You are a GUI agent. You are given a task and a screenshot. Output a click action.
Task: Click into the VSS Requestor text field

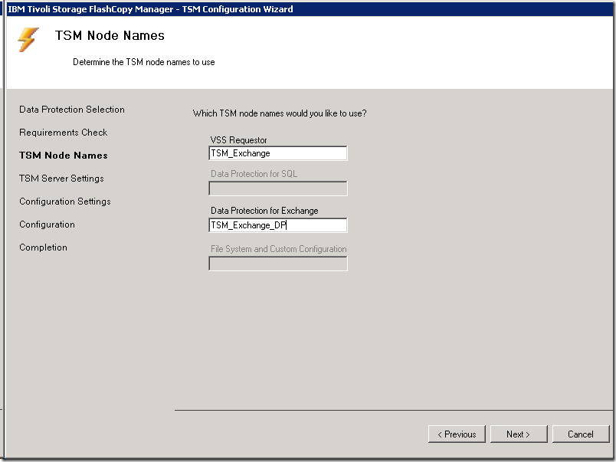[277, 153]
